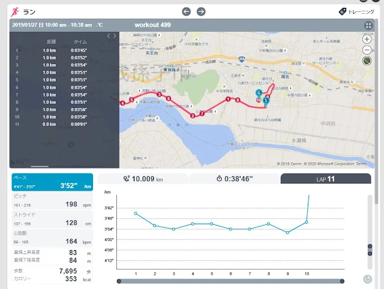
Task: Click lap 10 data point on chart
Action: pos(307,222)
